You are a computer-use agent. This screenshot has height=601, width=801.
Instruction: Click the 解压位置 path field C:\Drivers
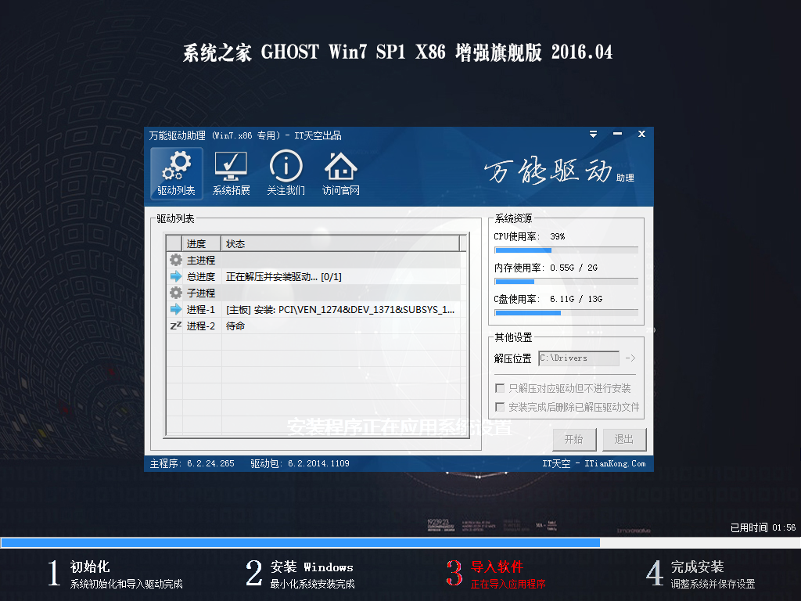[x=579, y=358]
